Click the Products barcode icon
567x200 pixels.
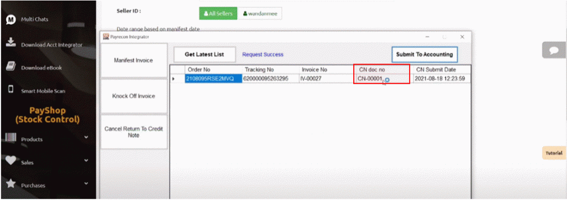(x=11, y=138)
